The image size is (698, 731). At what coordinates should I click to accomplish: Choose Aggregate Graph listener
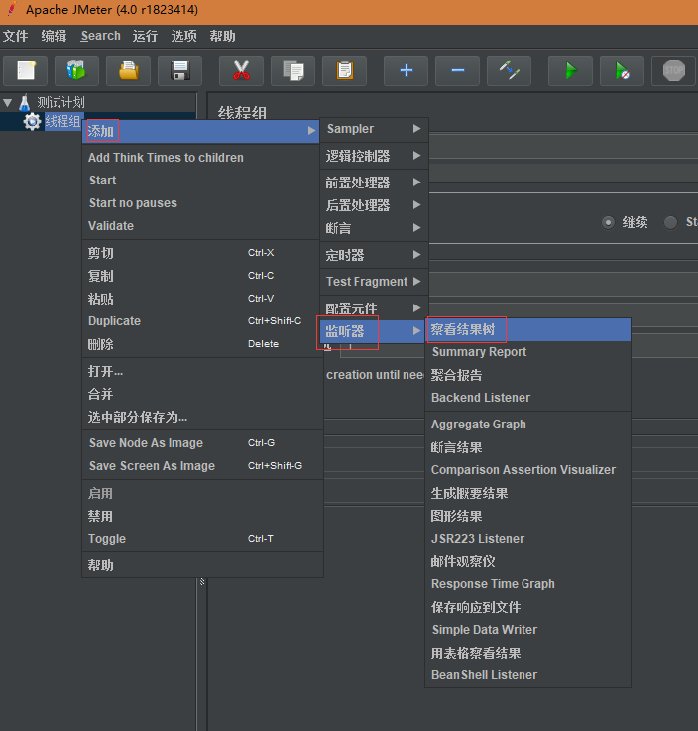pyautogui.click(x=528, y=425)
